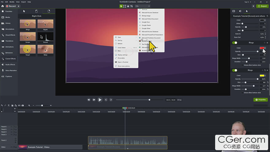Open the canvas zoom 75% dropdown
The height and width of the screenshot is (152, 270).
click(x=142, y=6)
